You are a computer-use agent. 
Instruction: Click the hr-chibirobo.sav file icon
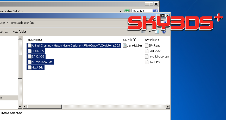pos(147,56)
